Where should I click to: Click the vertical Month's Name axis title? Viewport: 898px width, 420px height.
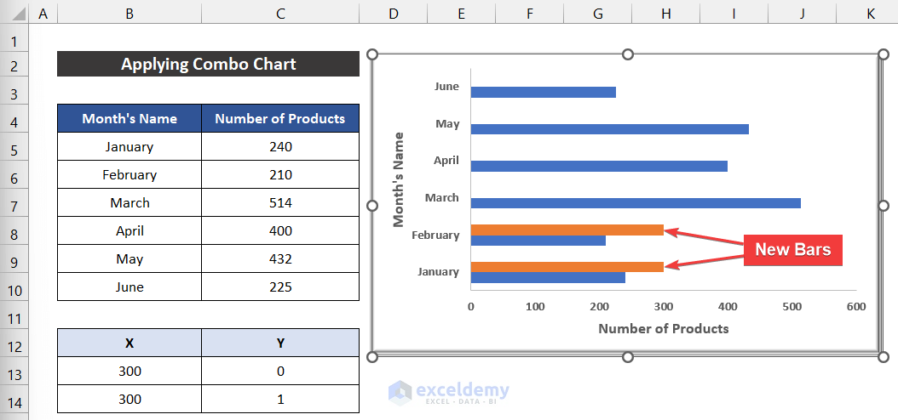399,179
